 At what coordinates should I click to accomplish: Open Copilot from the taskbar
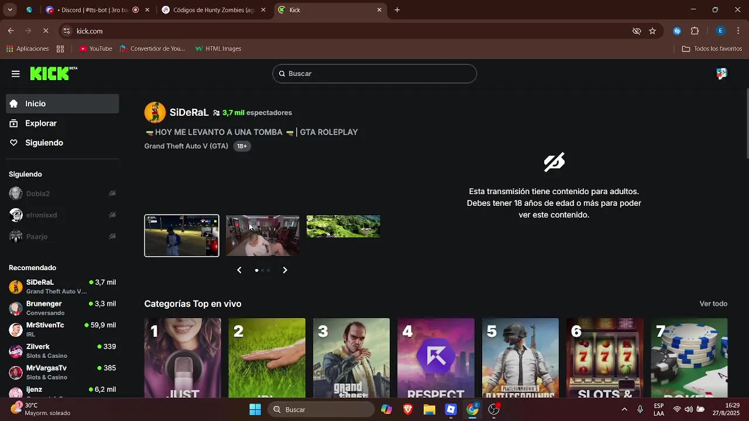(x=386, y=409)
